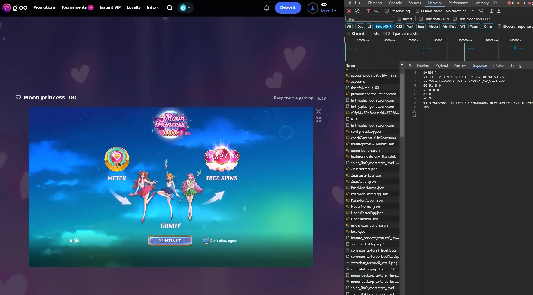Viewport: 533px width, 295px height.
Task: Select the DevTools inspect element icon
Action: [x=349, y=3]
